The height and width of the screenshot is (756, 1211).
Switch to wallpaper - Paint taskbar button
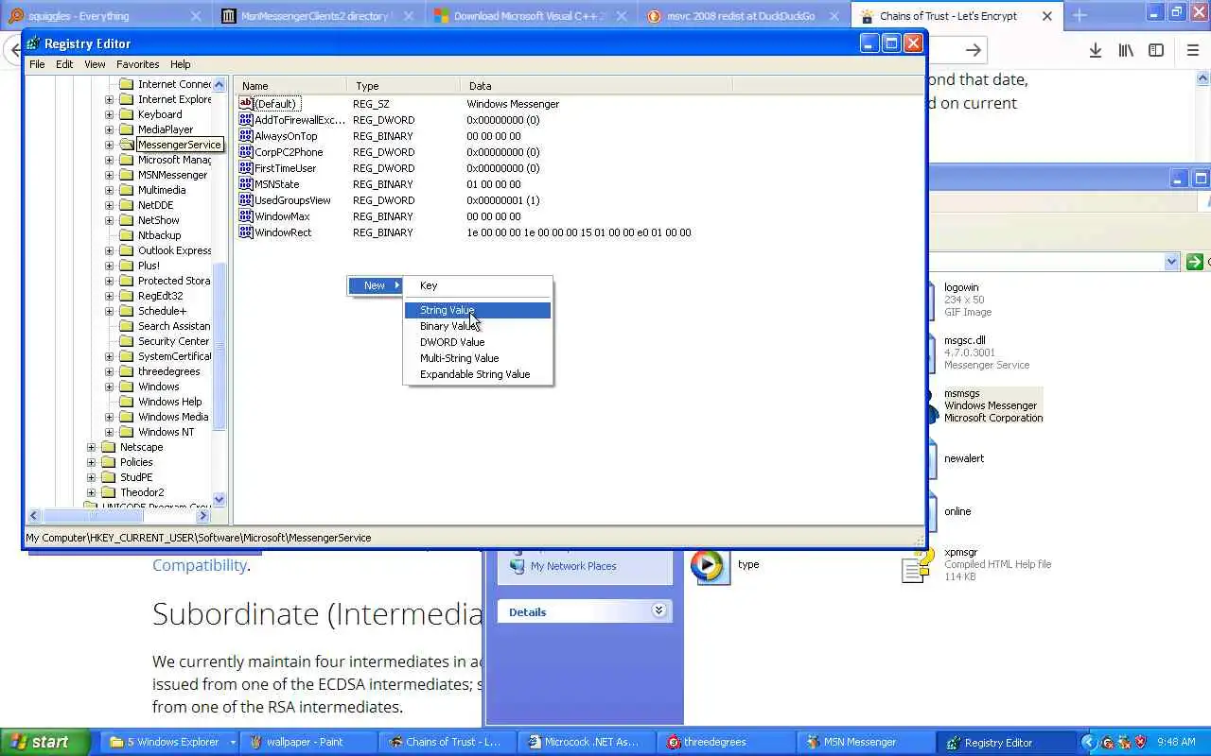pyautogui.click(x=307, y=742)
